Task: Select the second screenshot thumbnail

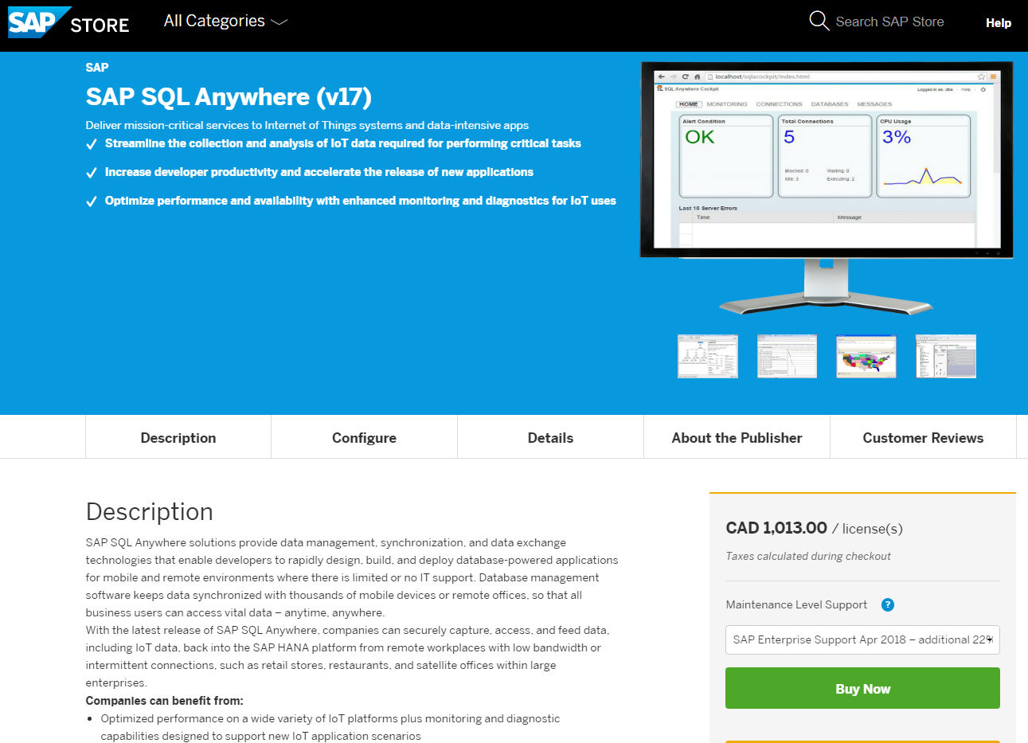Action: tap(787, 356)
